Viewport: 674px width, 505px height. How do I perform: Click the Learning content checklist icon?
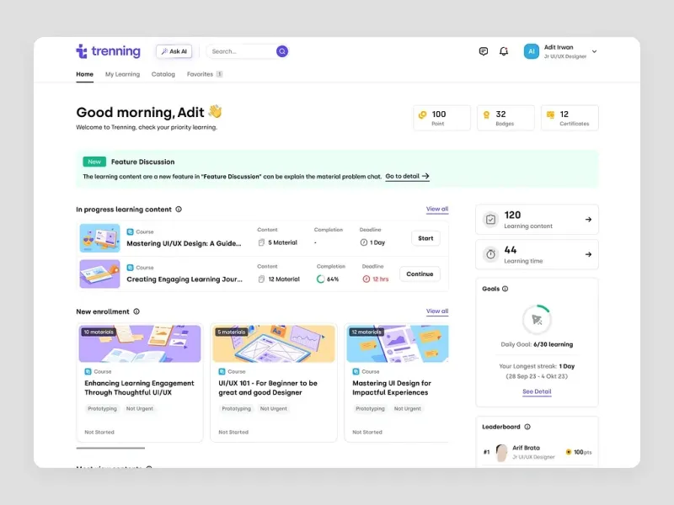(x=490, y=220)
